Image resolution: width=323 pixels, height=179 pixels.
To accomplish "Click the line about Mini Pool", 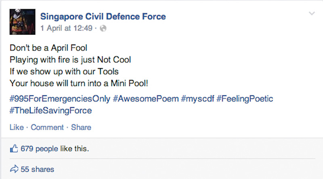I will point(79,83).
